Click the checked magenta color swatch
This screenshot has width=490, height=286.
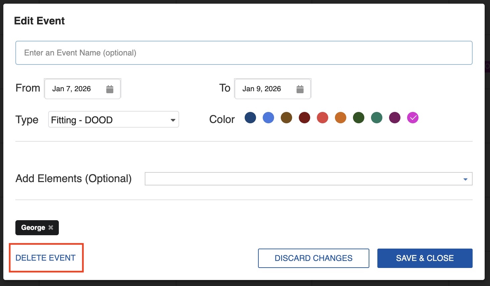[x=413, y=118]
